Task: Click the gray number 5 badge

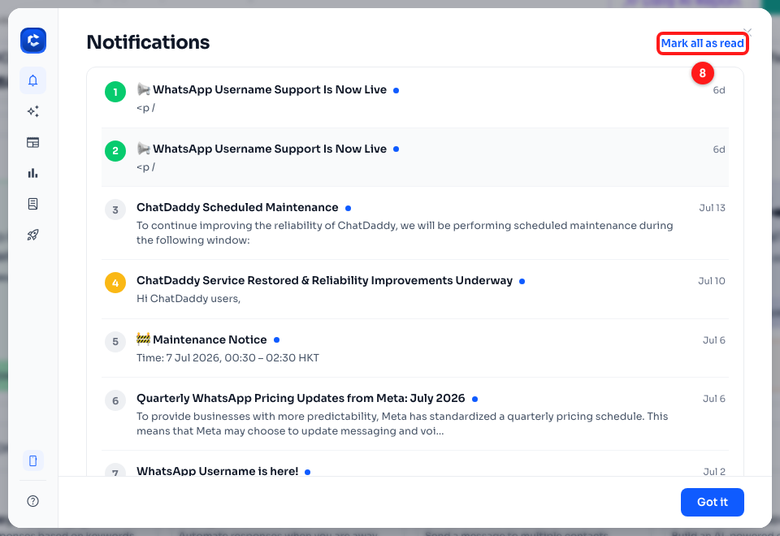Action: (115, 342)
